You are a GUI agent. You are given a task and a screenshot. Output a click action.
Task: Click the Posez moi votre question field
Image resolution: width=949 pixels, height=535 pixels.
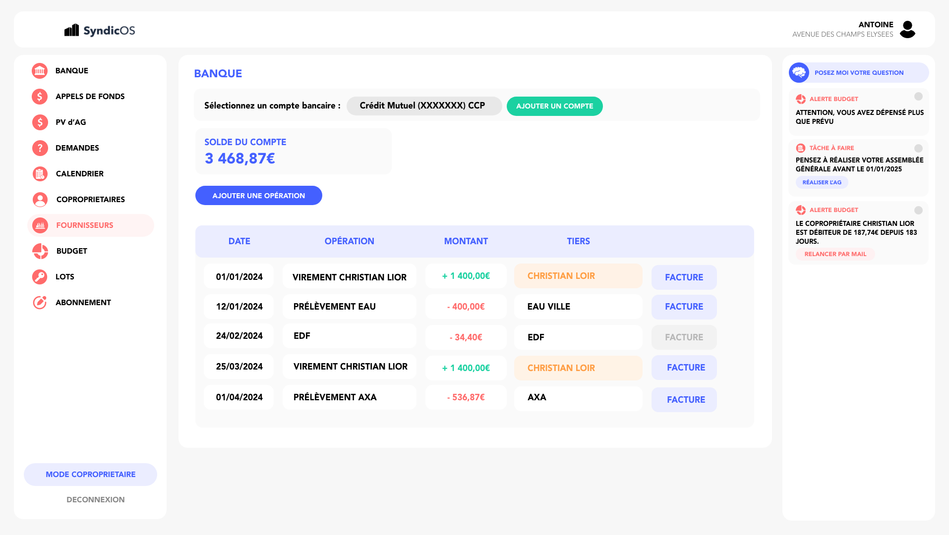[x=859, y=73]
